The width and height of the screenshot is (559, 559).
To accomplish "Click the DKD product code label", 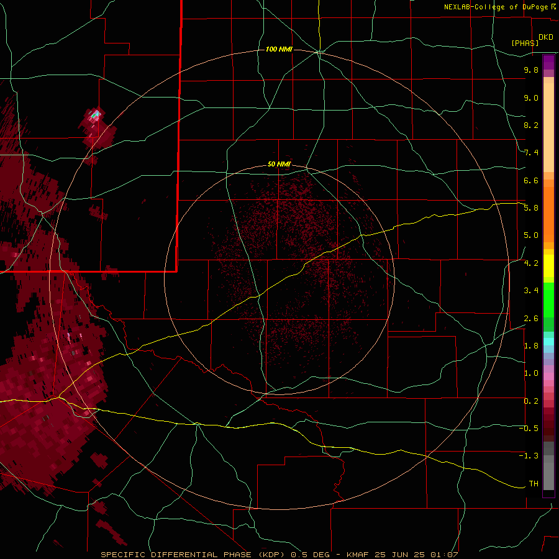I will 546,37.
